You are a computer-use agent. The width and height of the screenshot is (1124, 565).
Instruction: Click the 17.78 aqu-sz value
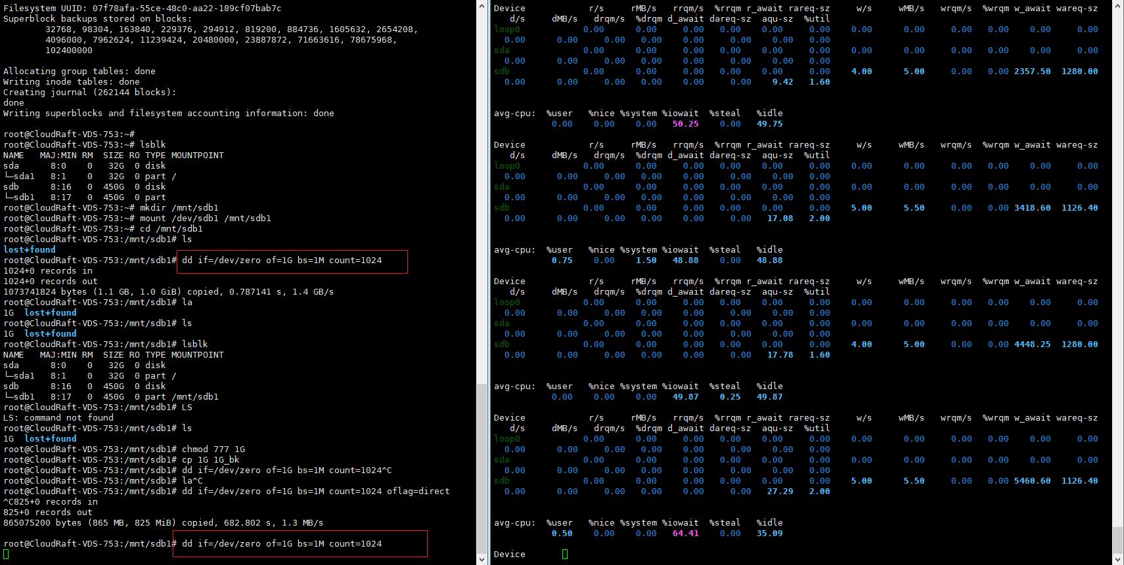[x=780, y=355]
